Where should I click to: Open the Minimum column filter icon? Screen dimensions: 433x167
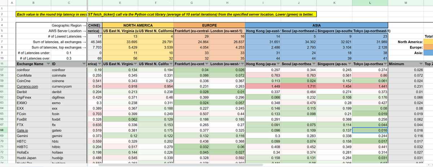coord(421,64)
